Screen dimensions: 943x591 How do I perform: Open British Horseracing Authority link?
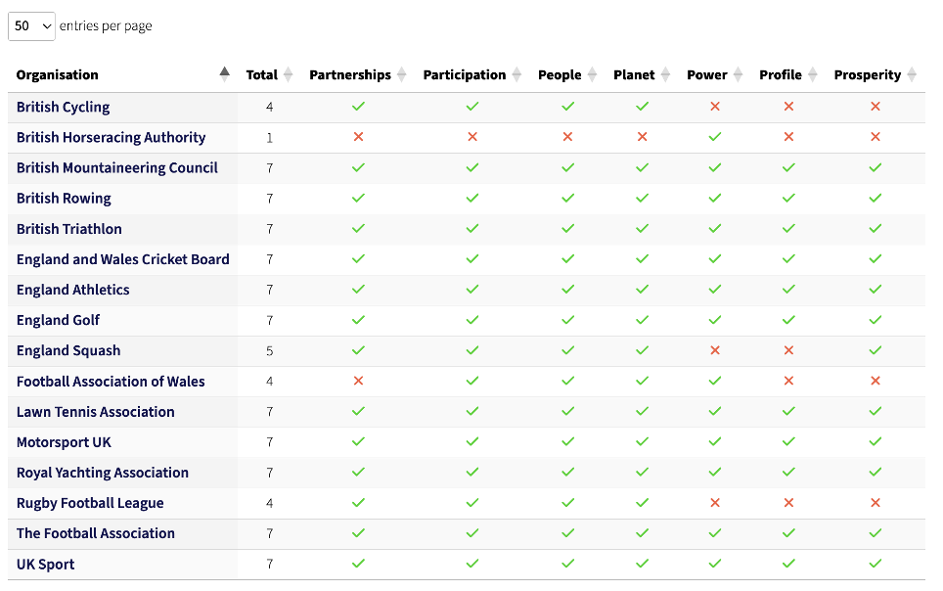[112, 137]
